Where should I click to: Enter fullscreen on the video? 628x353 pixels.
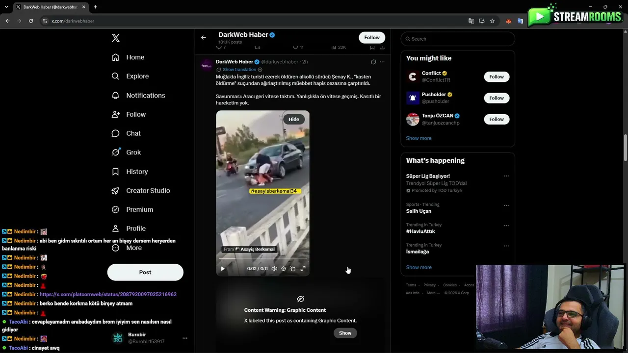coord(303,269)
